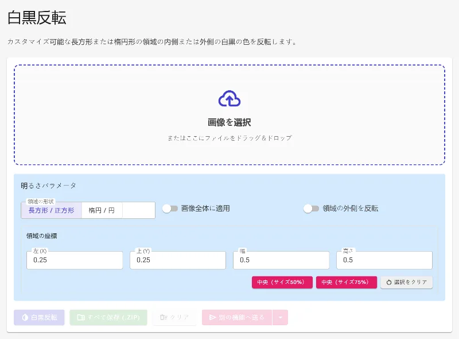Click the 領域の座標 label
The width and height of the screenshot is (459, 339).
point(41,236)
